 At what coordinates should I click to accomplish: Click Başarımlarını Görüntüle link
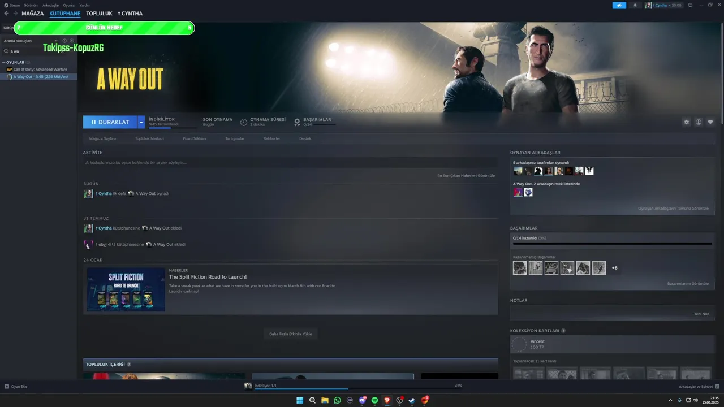coord(688,284)
